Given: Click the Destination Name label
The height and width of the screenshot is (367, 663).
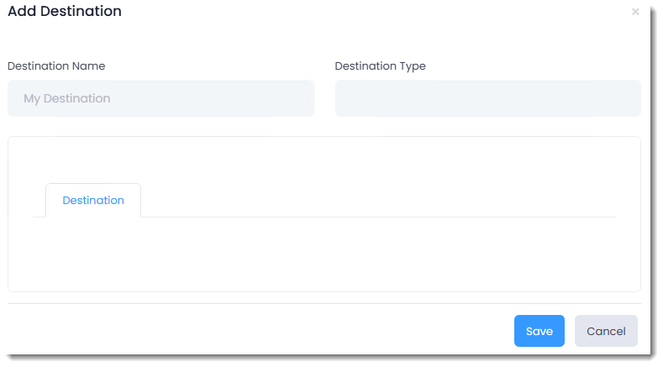Looking at the screenshot, I should point(56,66).
